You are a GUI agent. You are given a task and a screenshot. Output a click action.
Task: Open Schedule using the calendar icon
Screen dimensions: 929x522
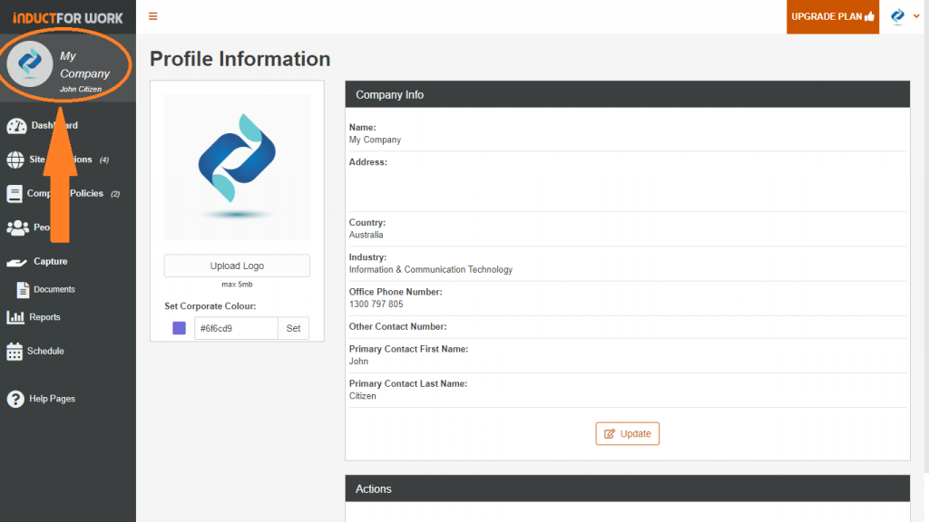15,351
